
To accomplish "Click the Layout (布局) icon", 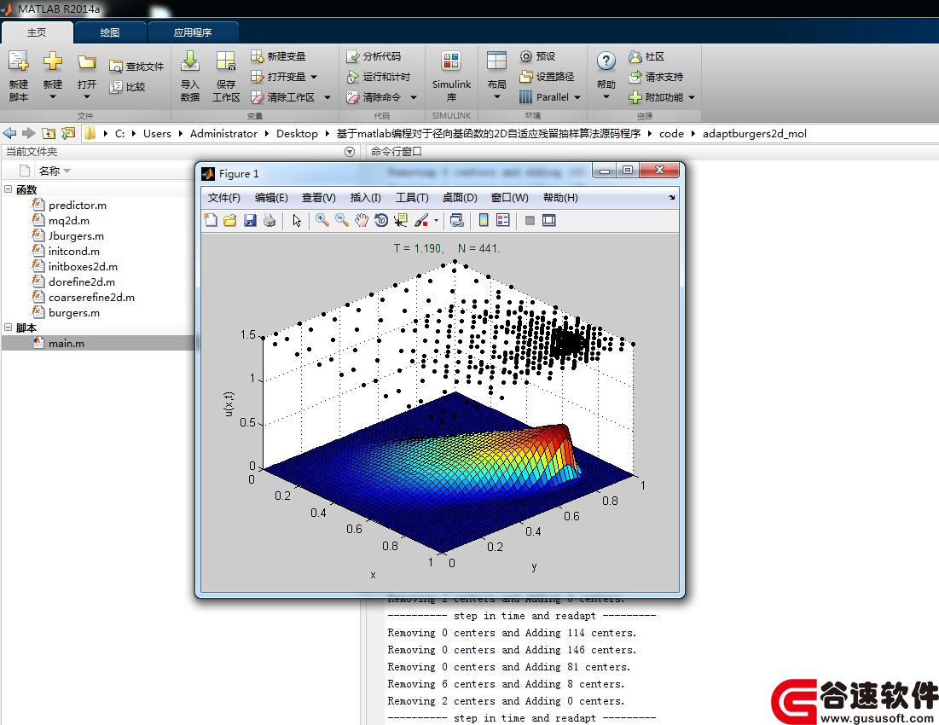I will [496, 61].
